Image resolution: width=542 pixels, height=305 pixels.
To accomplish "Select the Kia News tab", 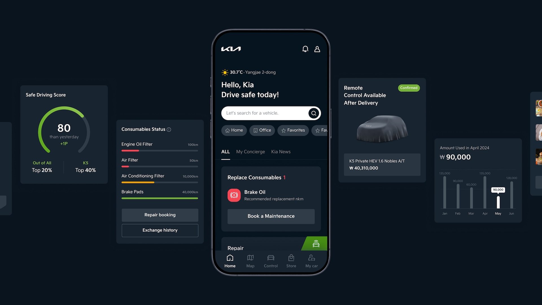I will tap(281, 152).
